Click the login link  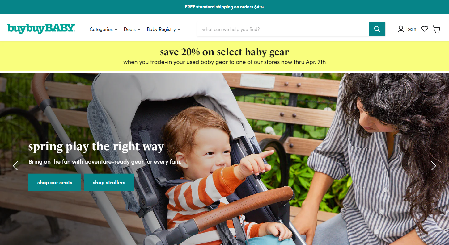point(411,29)
